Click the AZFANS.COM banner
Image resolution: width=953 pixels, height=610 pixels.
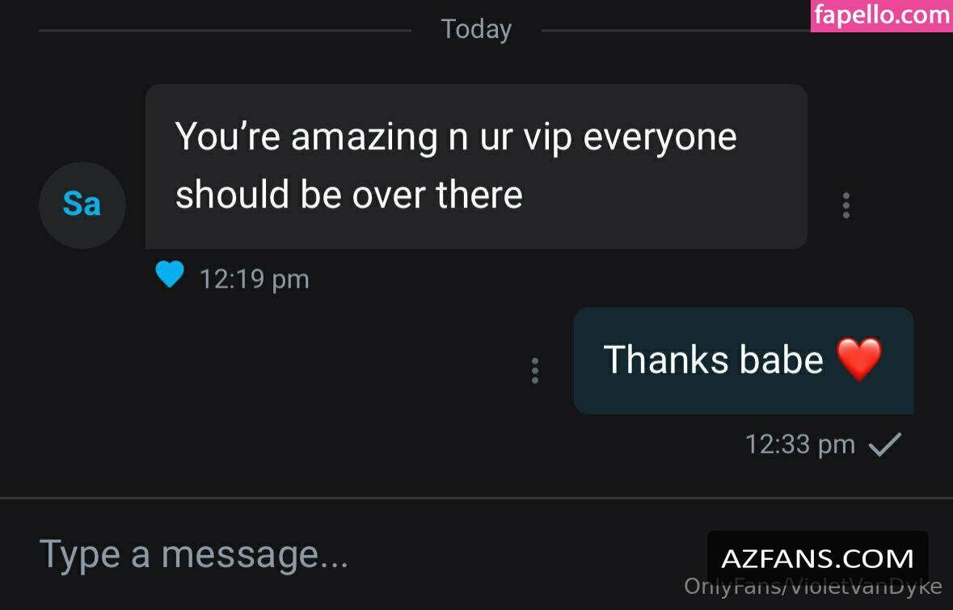[817, 558]
